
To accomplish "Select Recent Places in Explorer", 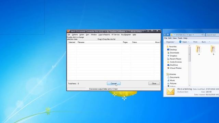I will [176, 59].
